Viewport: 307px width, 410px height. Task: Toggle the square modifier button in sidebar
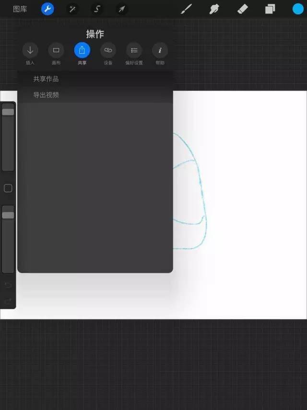(8, 188)
